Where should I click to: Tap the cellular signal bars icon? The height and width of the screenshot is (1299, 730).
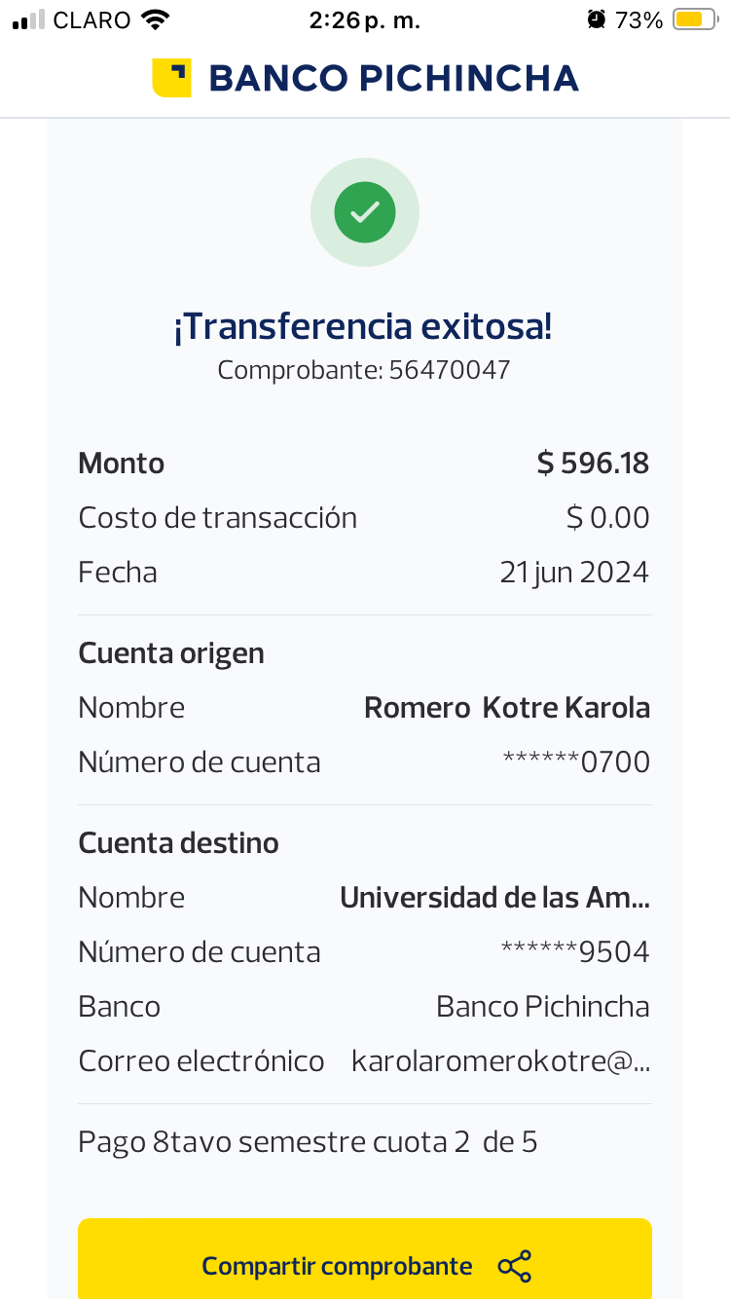[x=28, y=19]
